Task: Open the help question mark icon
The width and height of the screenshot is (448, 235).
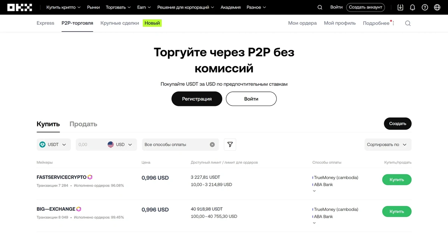Action: (425, 7)
